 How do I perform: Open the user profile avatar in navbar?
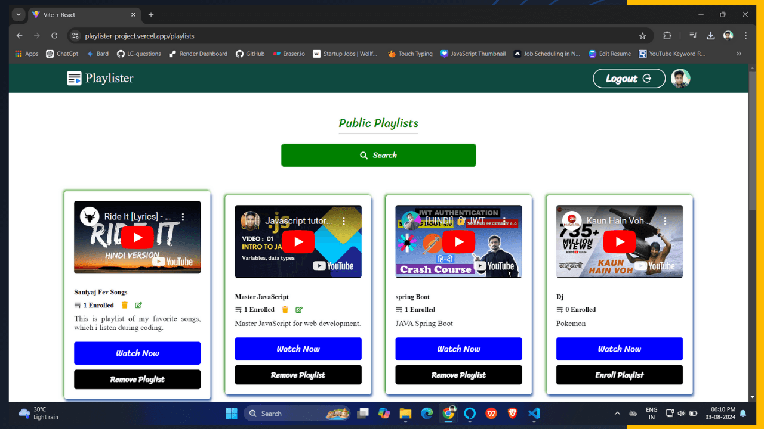680,79
